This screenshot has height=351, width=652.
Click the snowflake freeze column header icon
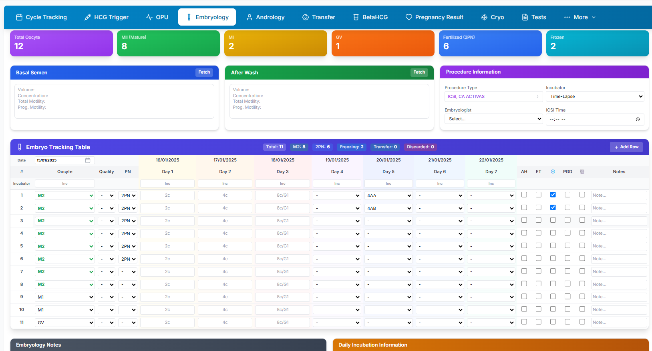553,172
